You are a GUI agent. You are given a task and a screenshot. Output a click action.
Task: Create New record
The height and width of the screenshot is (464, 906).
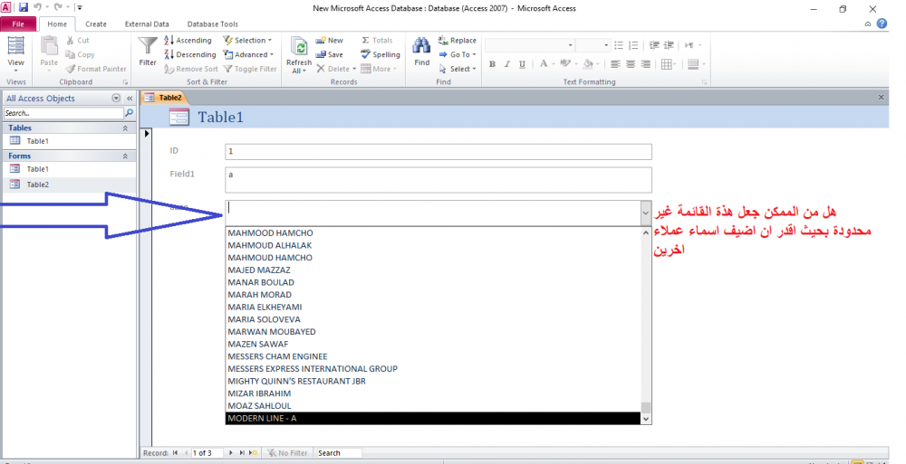click(330, 41)
